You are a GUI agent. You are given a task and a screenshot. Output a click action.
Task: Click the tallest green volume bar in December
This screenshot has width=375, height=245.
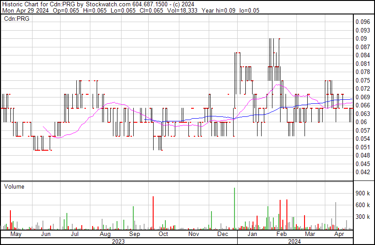pos(234,209)
